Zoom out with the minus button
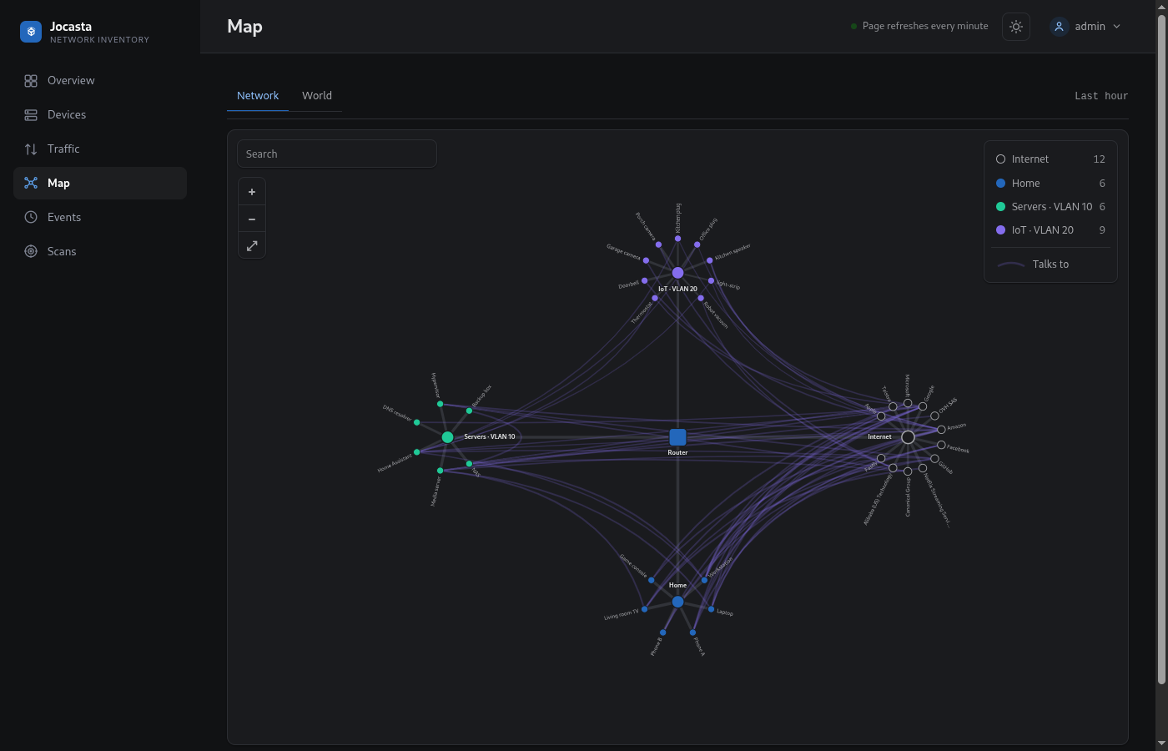This screenshot has height=751, width=1168. (252, 219)
